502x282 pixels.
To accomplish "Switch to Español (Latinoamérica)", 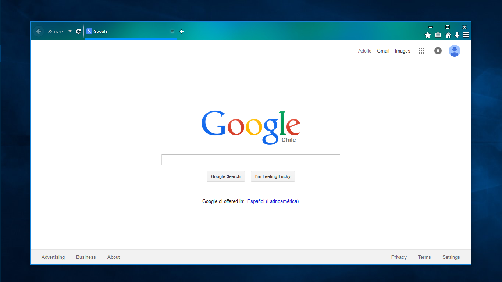I will [x=273, y=201].
